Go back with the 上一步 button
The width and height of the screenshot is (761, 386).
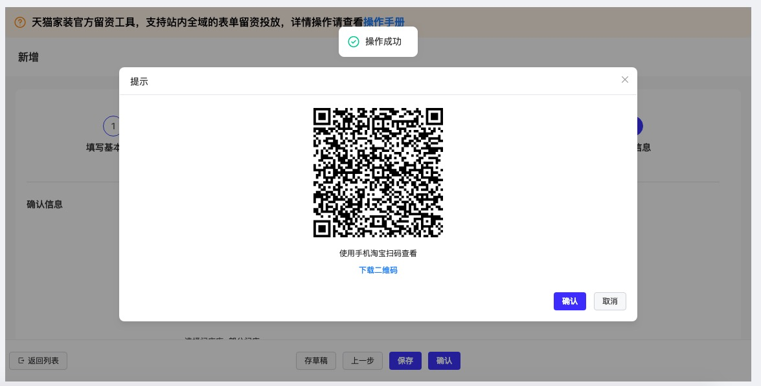[363, 361]
